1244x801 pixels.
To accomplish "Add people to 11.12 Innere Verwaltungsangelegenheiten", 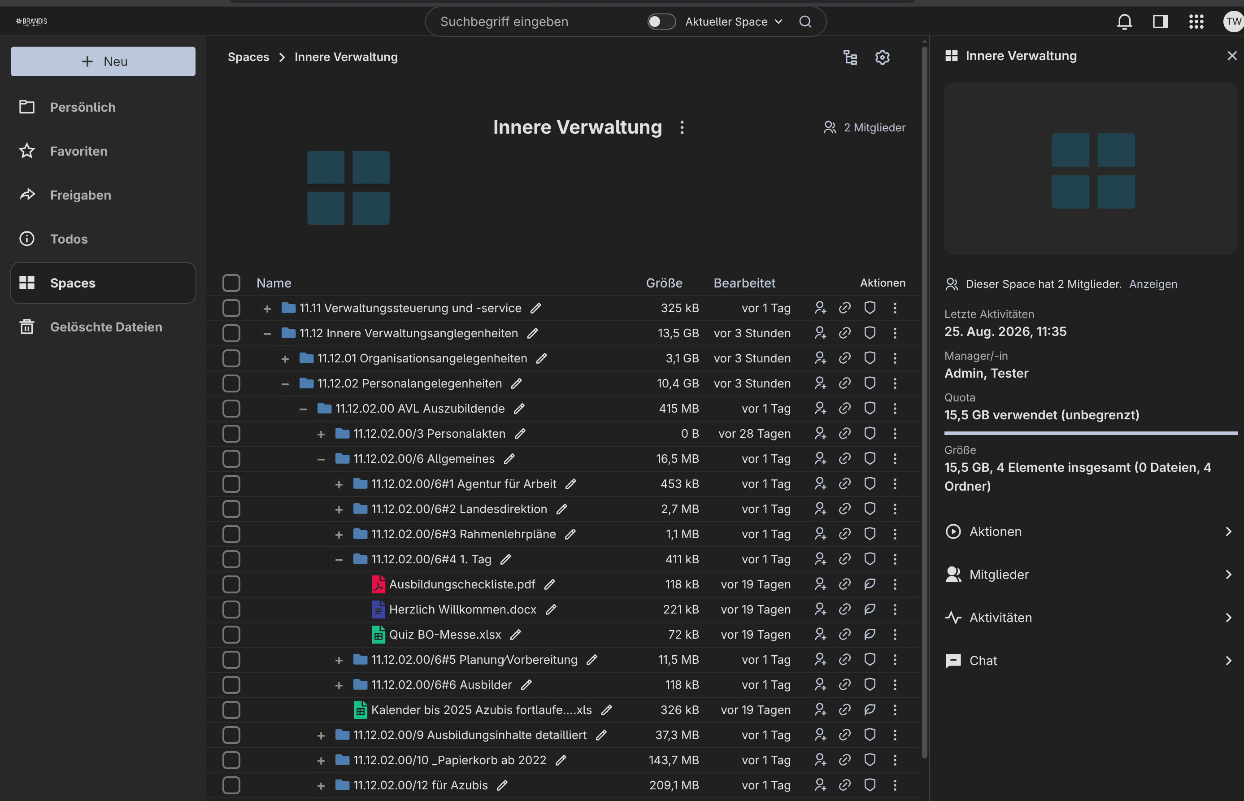I will point(820,333).
